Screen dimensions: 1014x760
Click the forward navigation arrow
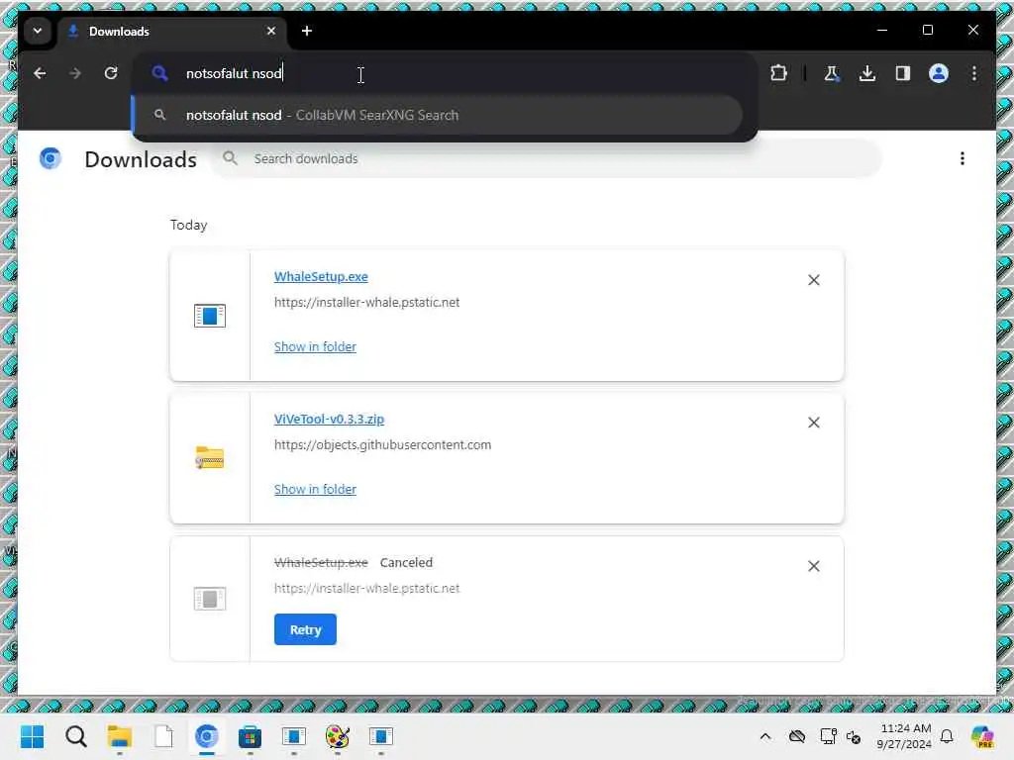(75, 73)
